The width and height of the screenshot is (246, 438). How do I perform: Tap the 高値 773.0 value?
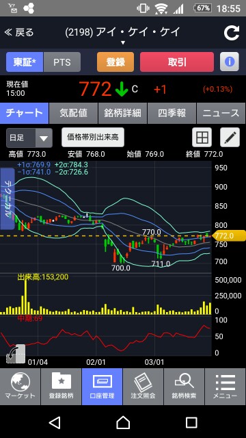pyautogui.click(x=27, y=154)
